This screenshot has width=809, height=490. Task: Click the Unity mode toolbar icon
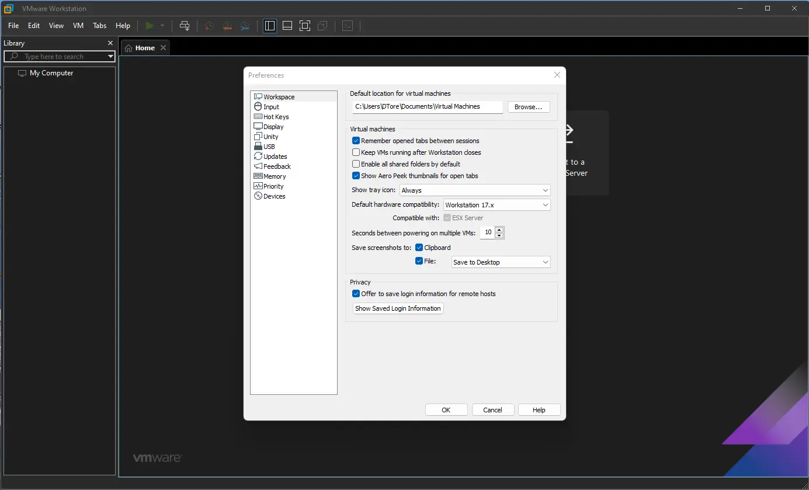coord(322,26)
